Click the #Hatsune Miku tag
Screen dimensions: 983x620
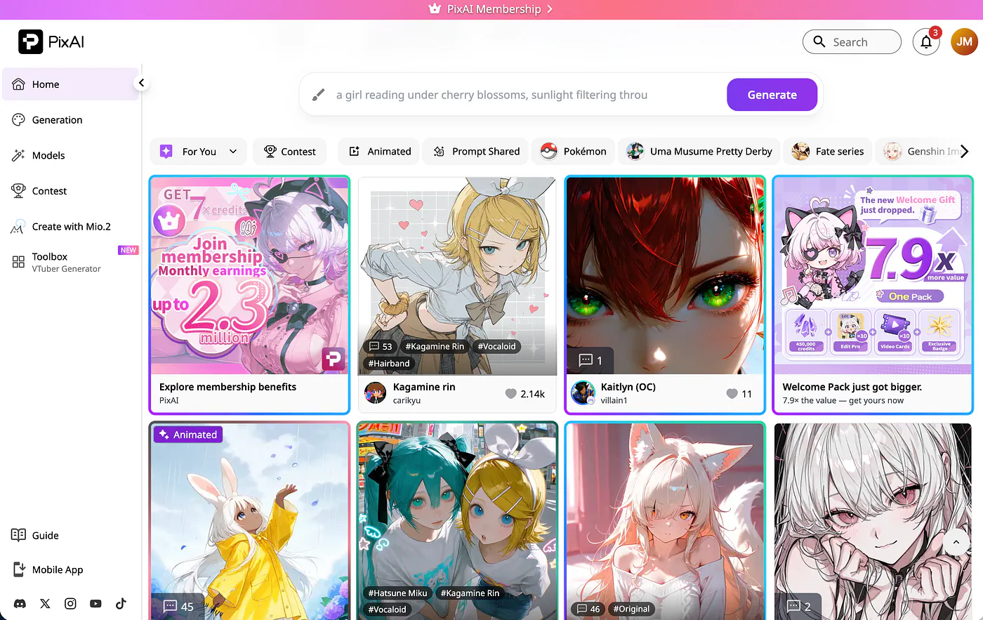pos(397,593)
